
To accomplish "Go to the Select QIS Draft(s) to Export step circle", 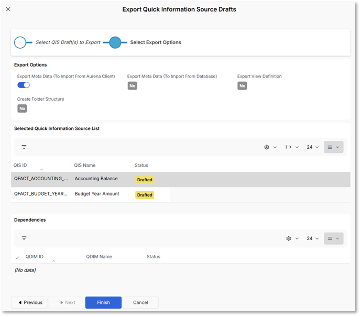I will (x=20, y=42).
